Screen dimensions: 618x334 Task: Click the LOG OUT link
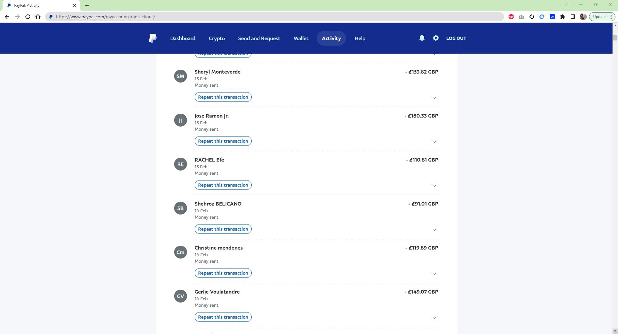[456, 38]
